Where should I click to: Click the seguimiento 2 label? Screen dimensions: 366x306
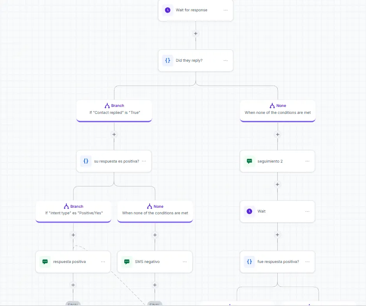click(270, 161)
